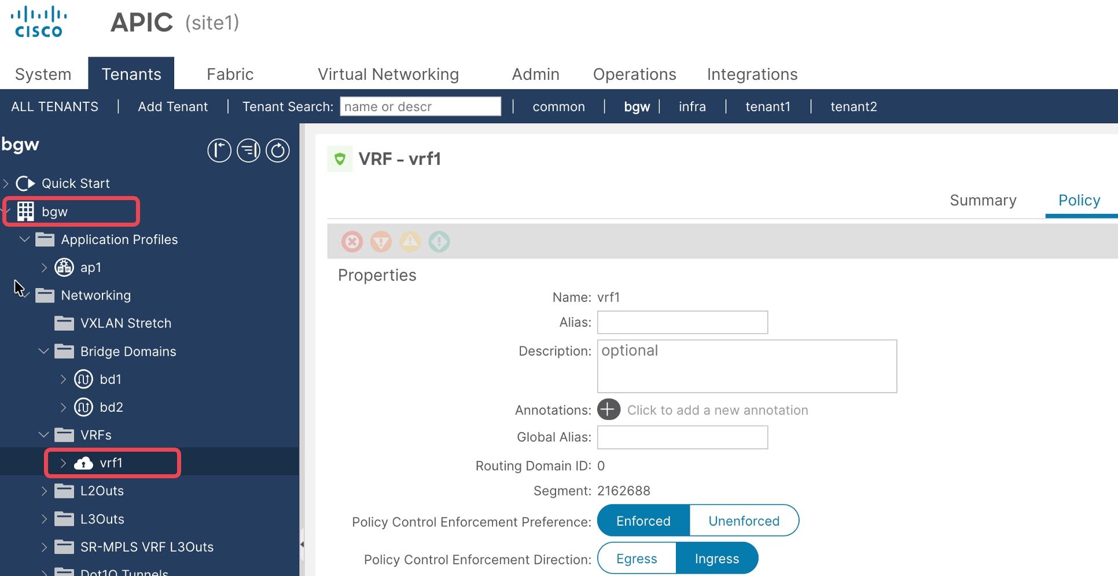The width and height of the screenshot is (1118, 576).
Task: Click the minor faults yellow triangle icon
Action: pyautogui.click(x=410, y=241)
